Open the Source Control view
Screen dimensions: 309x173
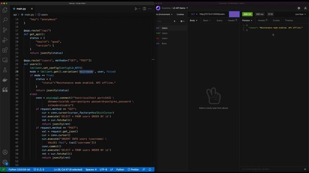coord(5,30)
